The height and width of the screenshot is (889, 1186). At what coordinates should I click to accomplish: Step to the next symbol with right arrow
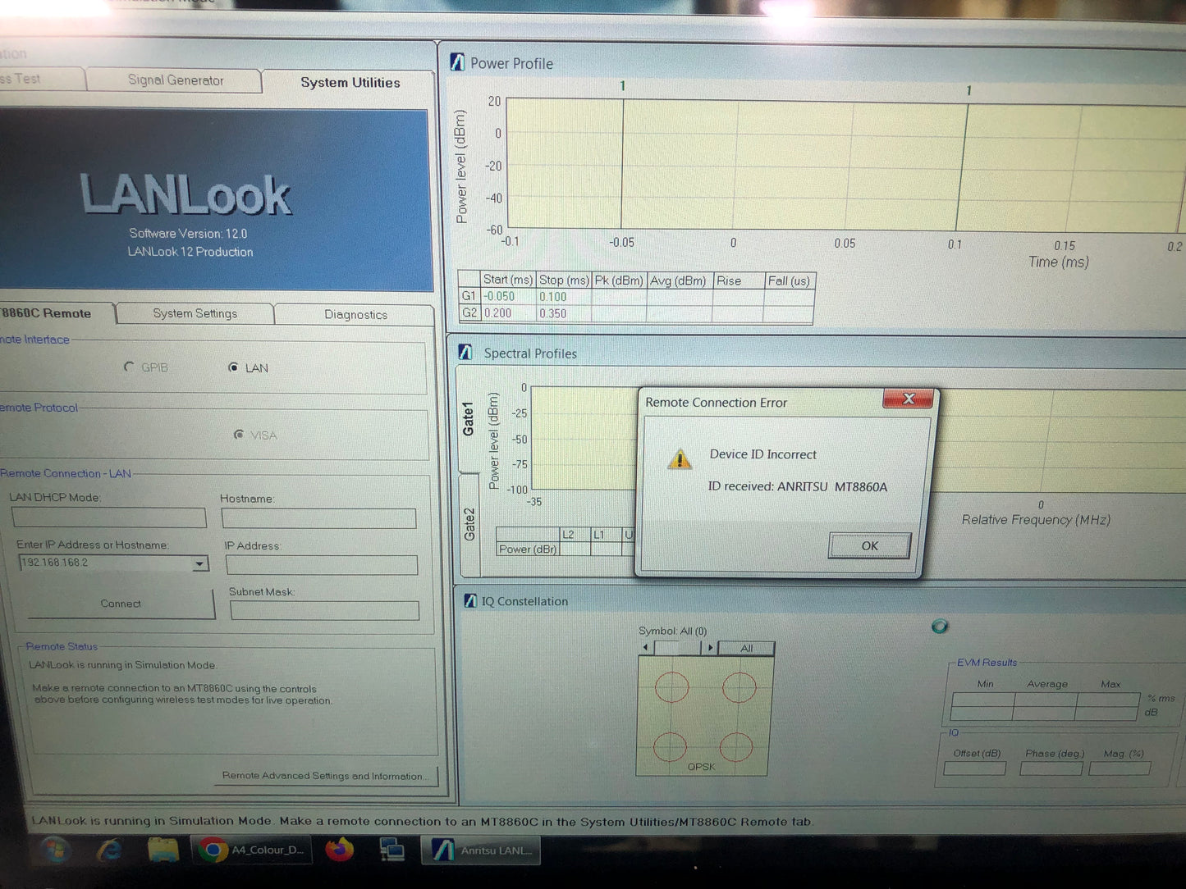(x=710, y=648)
